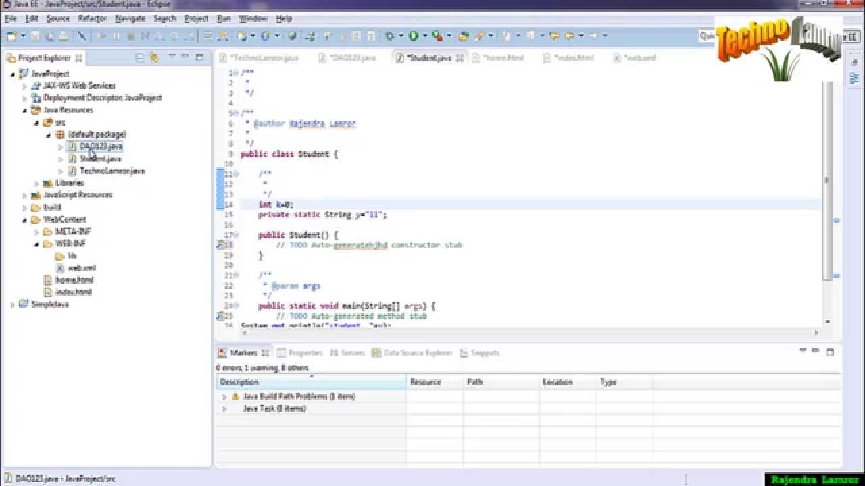Close the Markers view tab
Viewport: 865px width, 486px height.
(x=266, y=353)
